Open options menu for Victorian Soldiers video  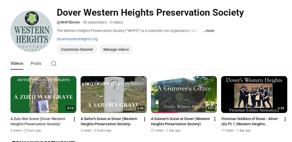click(x=285, y=119)
